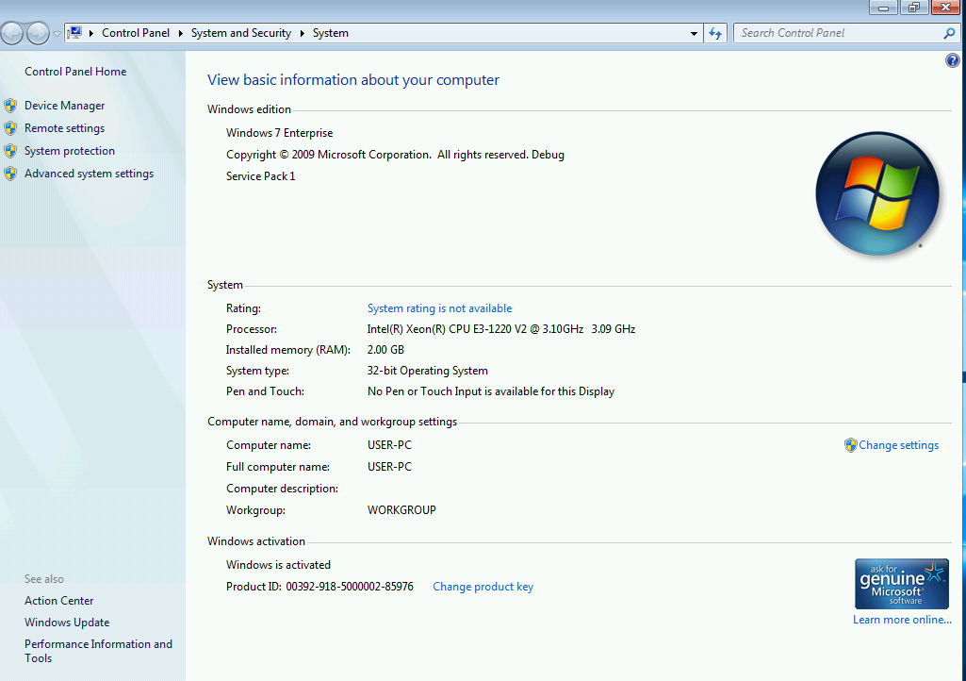Viewport: 966px width, 681px height.
Task: Click the Back navigation arrow button
Action: [12, 33]
